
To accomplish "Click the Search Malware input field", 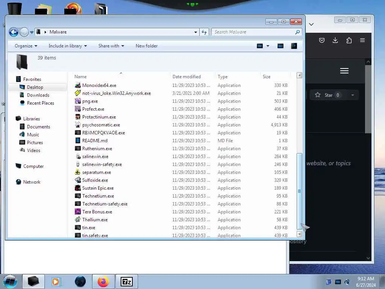I will pos(253,32).
